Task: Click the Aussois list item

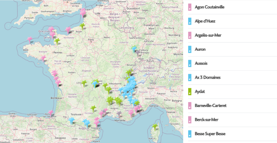Action: 201,63
